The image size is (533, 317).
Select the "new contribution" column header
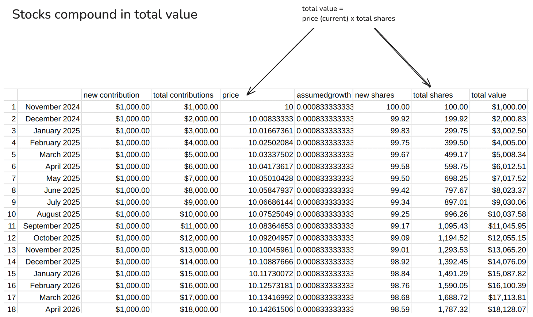coord(111,95)
